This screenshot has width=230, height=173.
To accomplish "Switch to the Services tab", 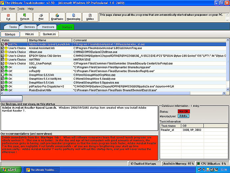I will coord(29,27).
